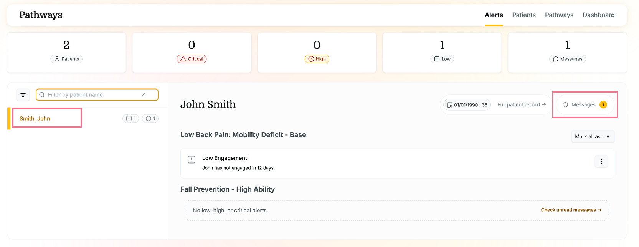Filter alerts by the Low badge

click(442, 59)
